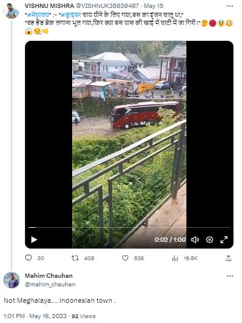Expand the video to fullscreen
Screen dimensions: 242x323
tap(224, 239)
